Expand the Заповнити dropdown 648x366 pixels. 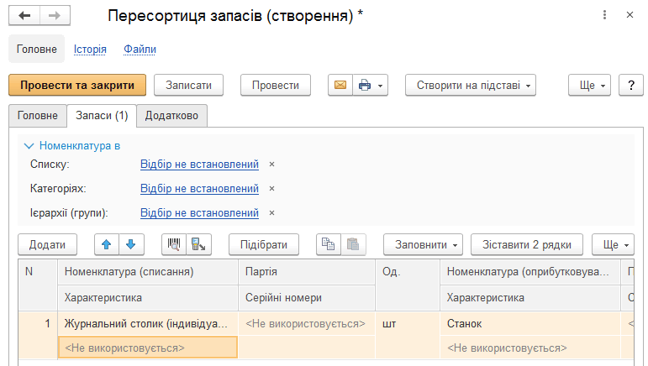[x=424, y=244]
